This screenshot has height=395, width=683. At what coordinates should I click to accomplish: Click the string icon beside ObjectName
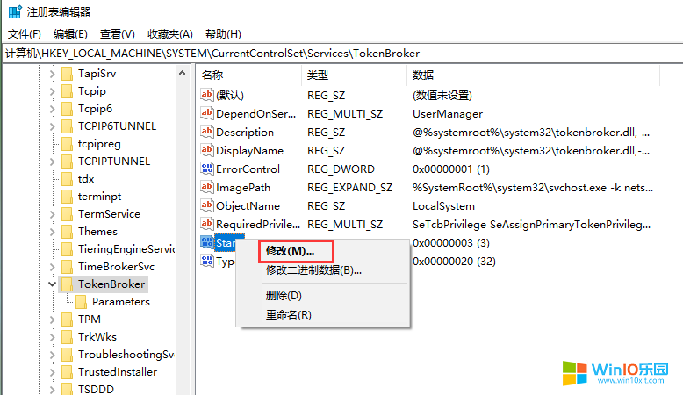(x=207, y=205)
